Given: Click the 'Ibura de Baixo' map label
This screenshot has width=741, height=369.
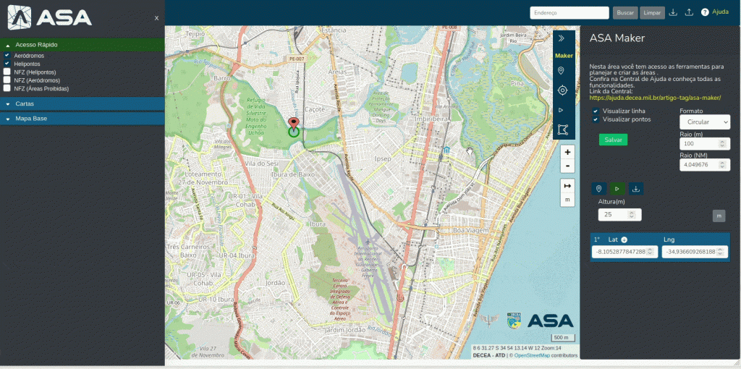Looking at the screenshot, I should [x=292, y=174].
